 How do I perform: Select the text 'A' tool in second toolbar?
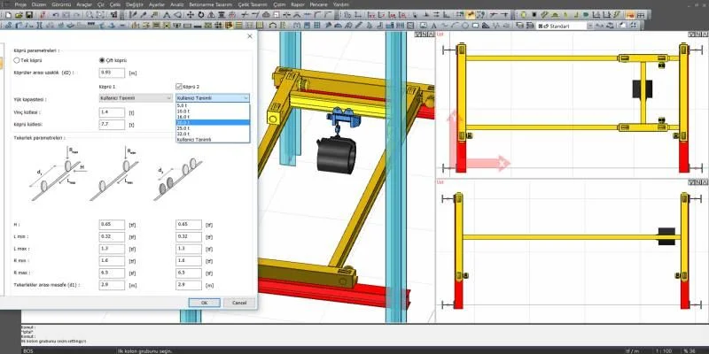click(x=434, y=26)
